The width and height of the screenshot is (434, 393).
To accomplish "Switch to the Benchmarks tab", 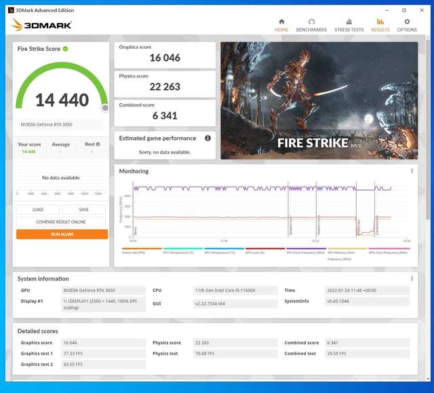I will tap(311, 25).
